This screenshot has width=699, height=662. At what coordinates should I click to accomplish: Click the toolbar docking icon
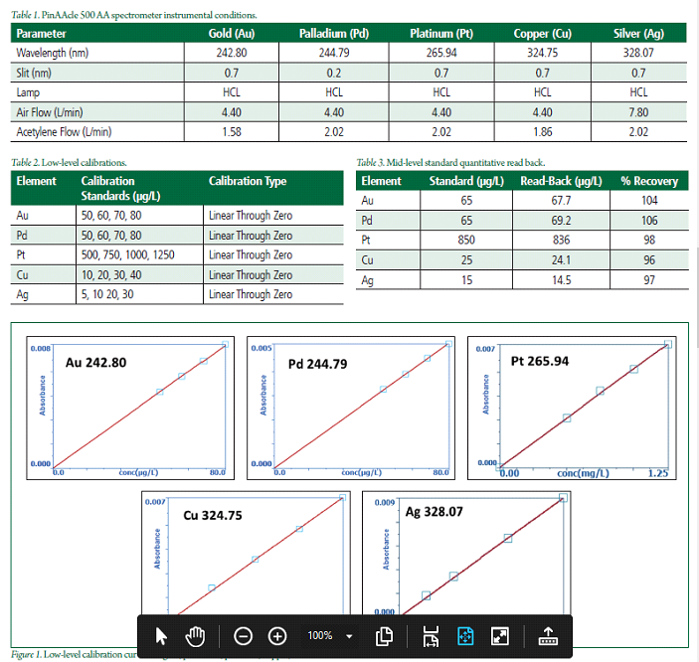click(548, 636)
